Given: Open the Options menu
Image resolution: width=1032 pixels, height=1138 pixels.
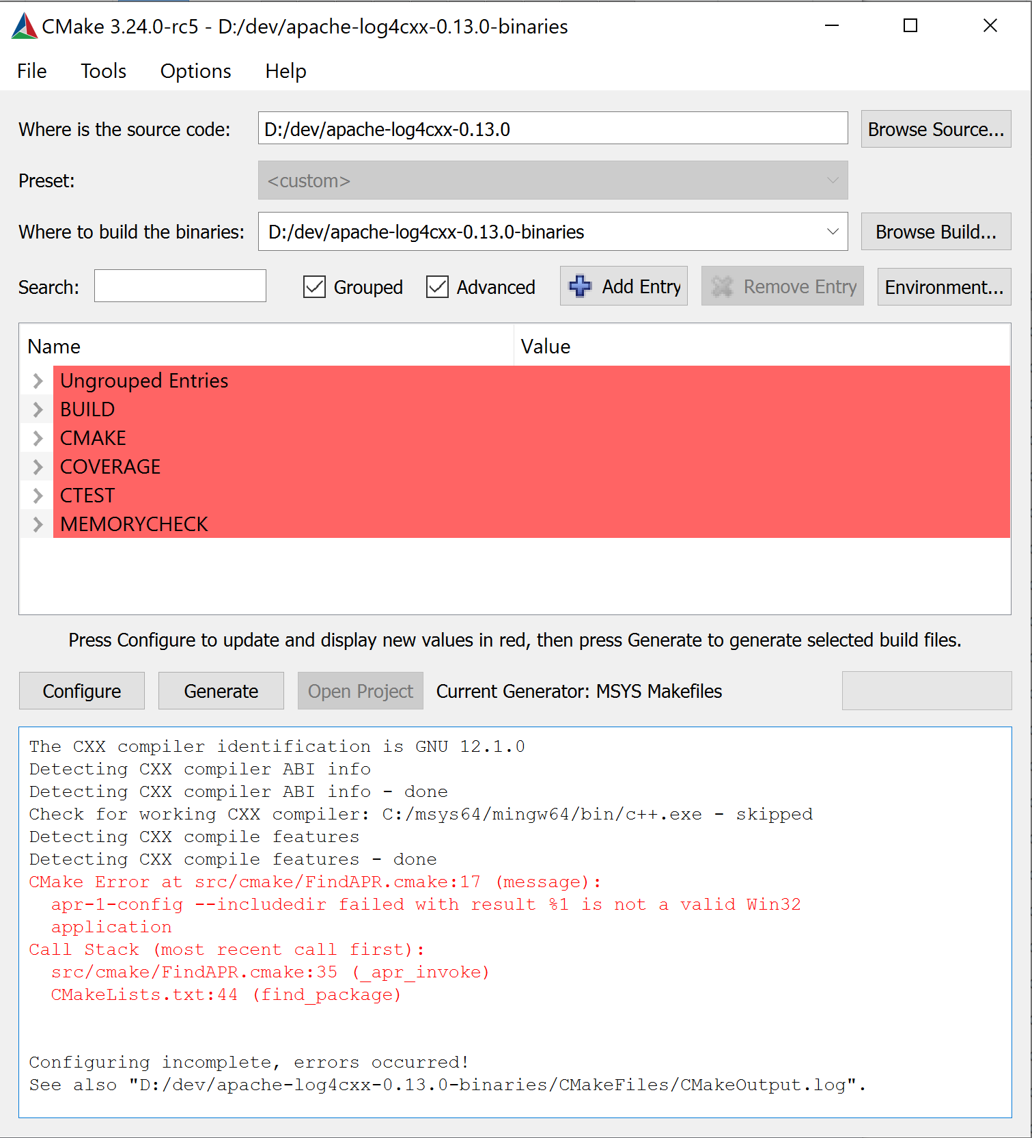Looking at the screenshot, I should [x=196, y=71].
